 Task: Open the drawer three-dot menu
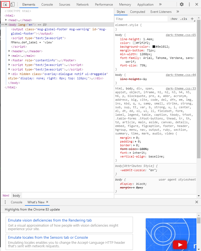click(5, 202)
